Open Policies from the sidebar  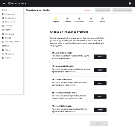click(8, 50)
